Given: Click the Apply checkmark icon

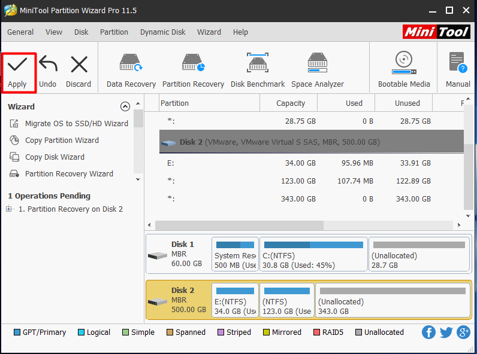Looking at the screenshot, I should click(x=17, y=65).
